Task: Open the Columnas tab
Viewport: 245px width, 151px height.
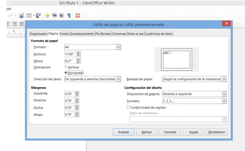Action: [x=119, y=34]
